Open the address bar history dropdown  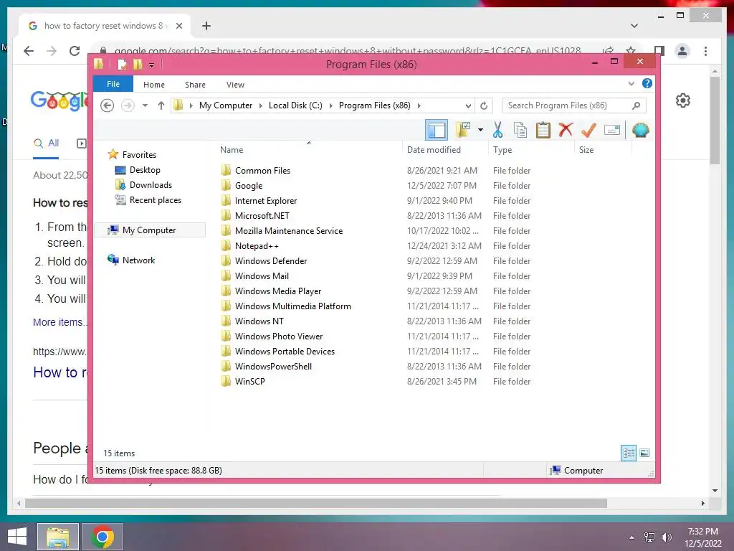coord(467,106)
